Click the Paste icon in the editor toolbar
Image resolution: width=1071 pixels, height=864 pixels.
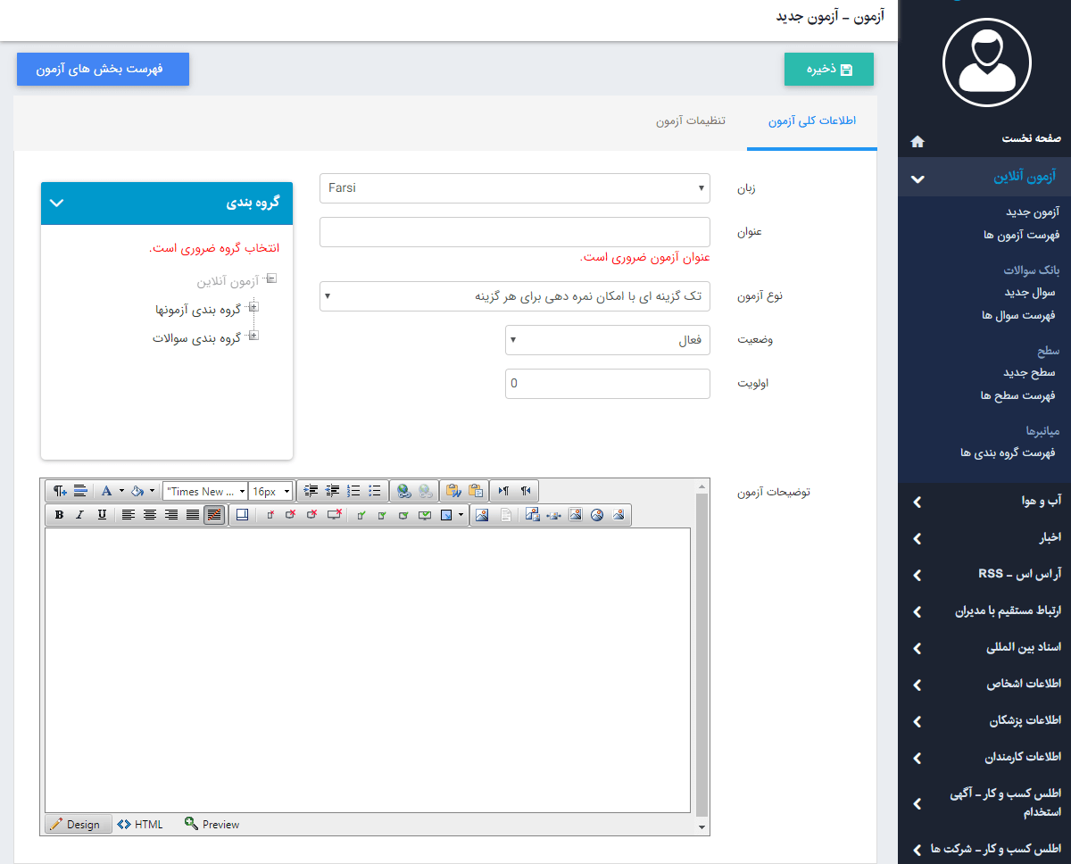pyautogui.click(x=477, y=490)
